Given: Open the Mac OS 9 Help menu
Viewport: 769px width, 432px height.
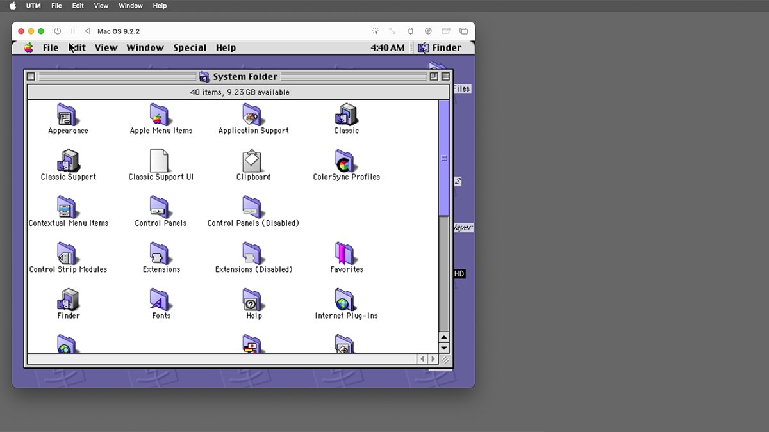Looking at the screenshot, I should coord(226,47).
